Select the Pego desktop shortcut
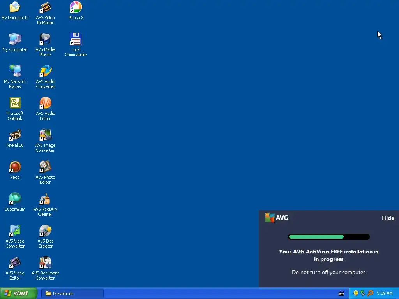 tap(15, 171)
